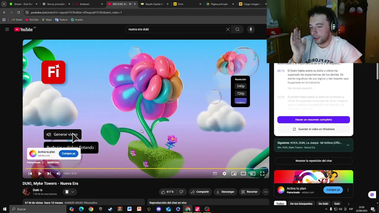
Task: Click the #NuevaEra hashtag
Action: click(90, 203)
